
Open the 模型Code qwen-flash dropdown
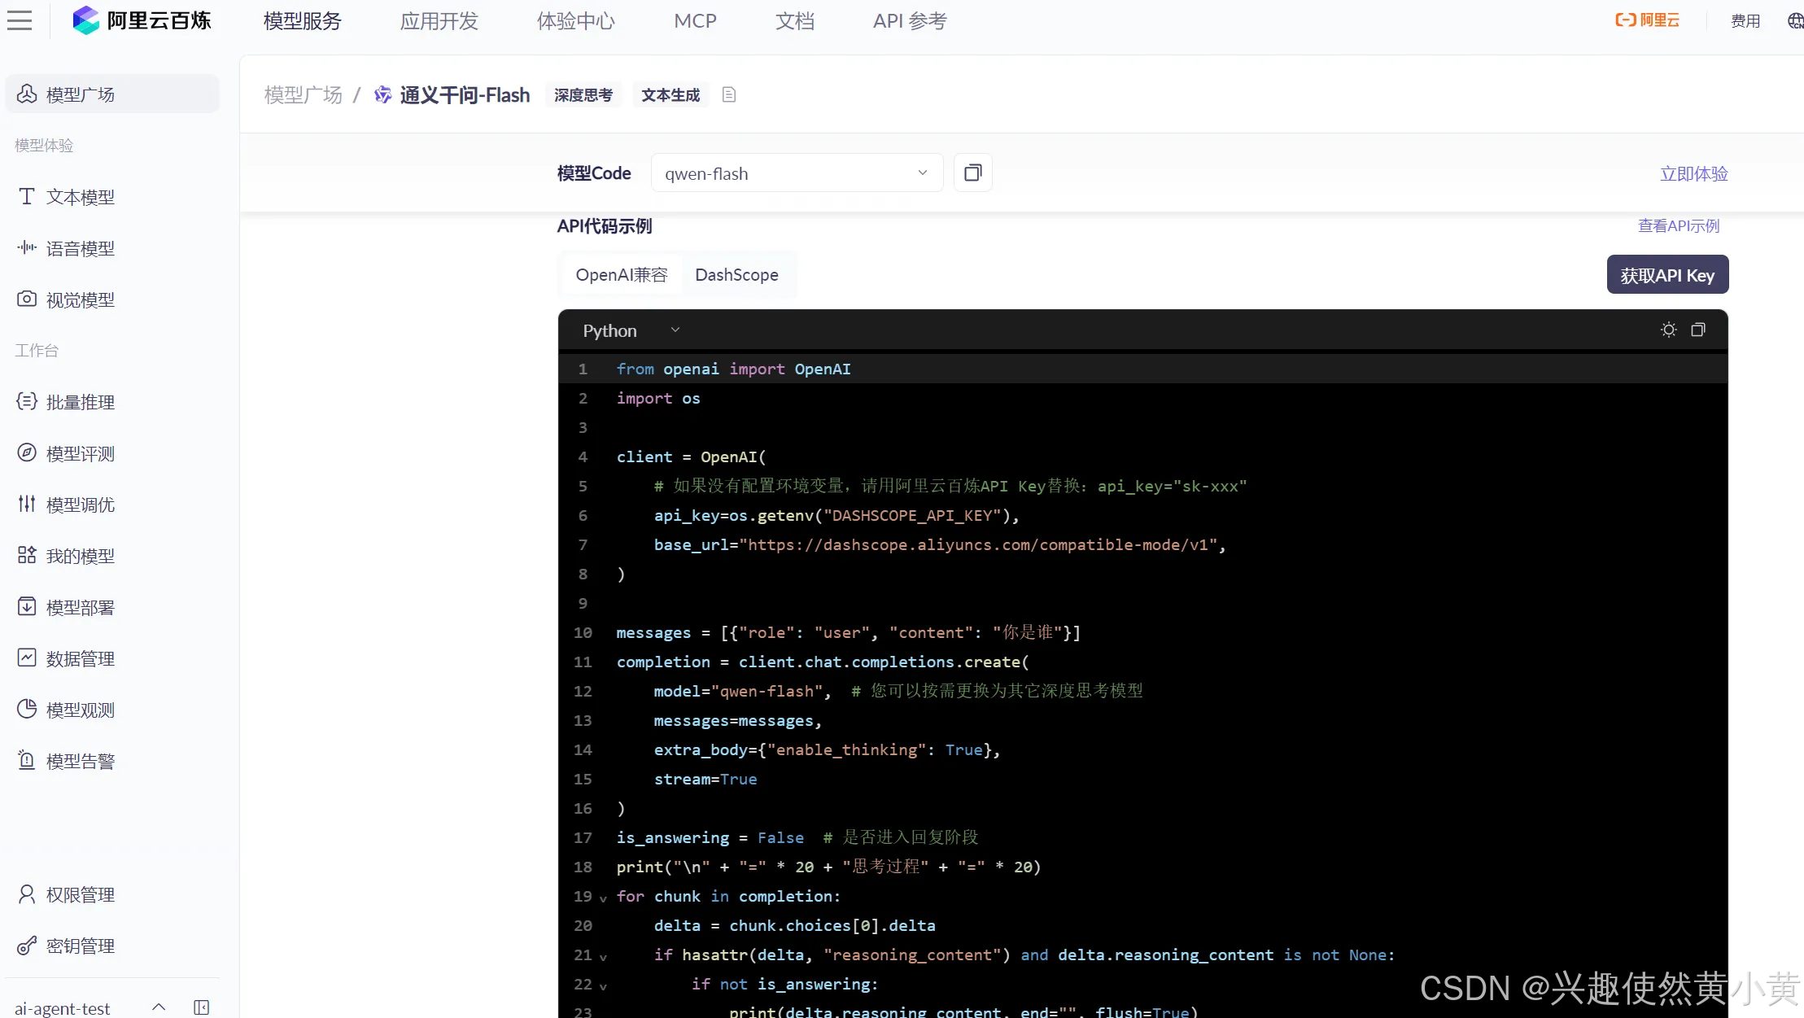tap(797, 173)
